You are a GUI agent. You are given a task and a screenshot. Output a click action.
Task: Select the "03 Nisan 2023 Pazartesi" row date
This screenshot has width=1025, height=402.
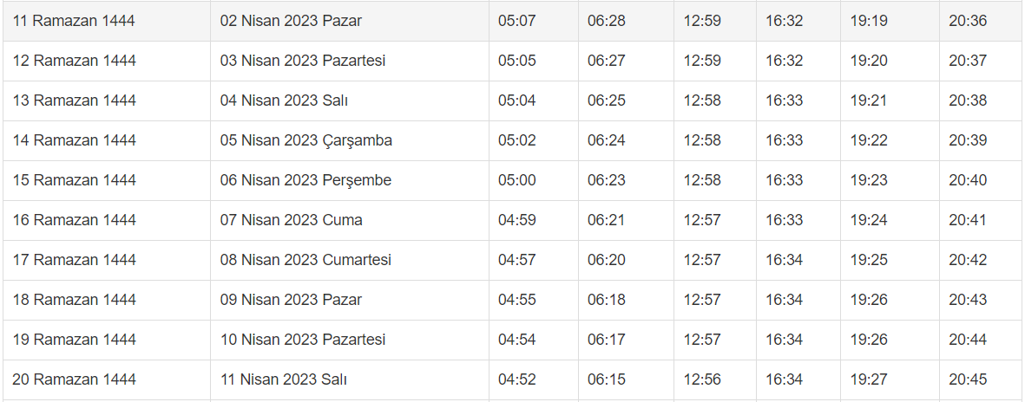coord(302,61)
